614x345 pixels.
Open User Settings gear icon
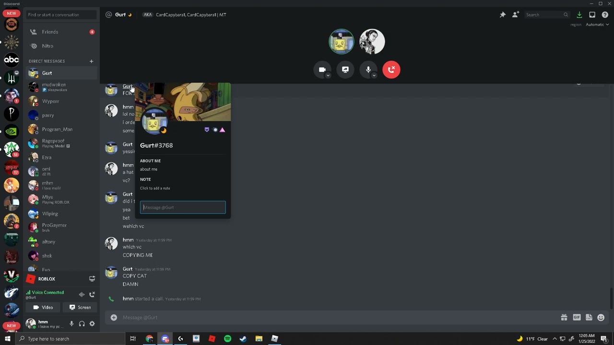pyautogui.click(x=92, y=324)
